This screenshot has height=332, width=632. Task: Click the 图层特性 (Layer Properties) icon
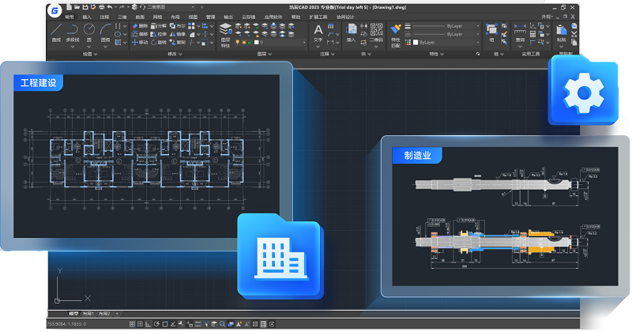pyautogui.click(x=226, y=33)
